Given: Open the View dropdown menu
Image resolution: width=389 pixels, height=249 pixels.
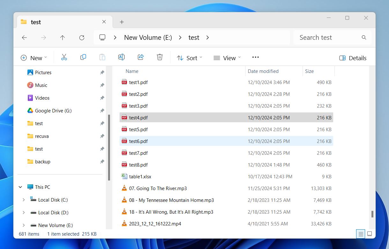Looking at the screenshot, I should (x=227, y=58).
